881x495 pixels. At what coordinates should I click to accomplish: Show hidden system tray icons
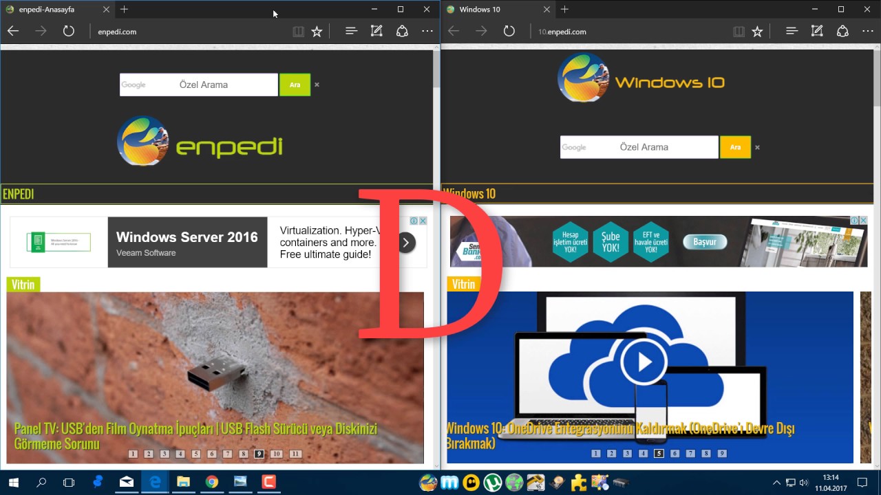(x=776, y=483)
